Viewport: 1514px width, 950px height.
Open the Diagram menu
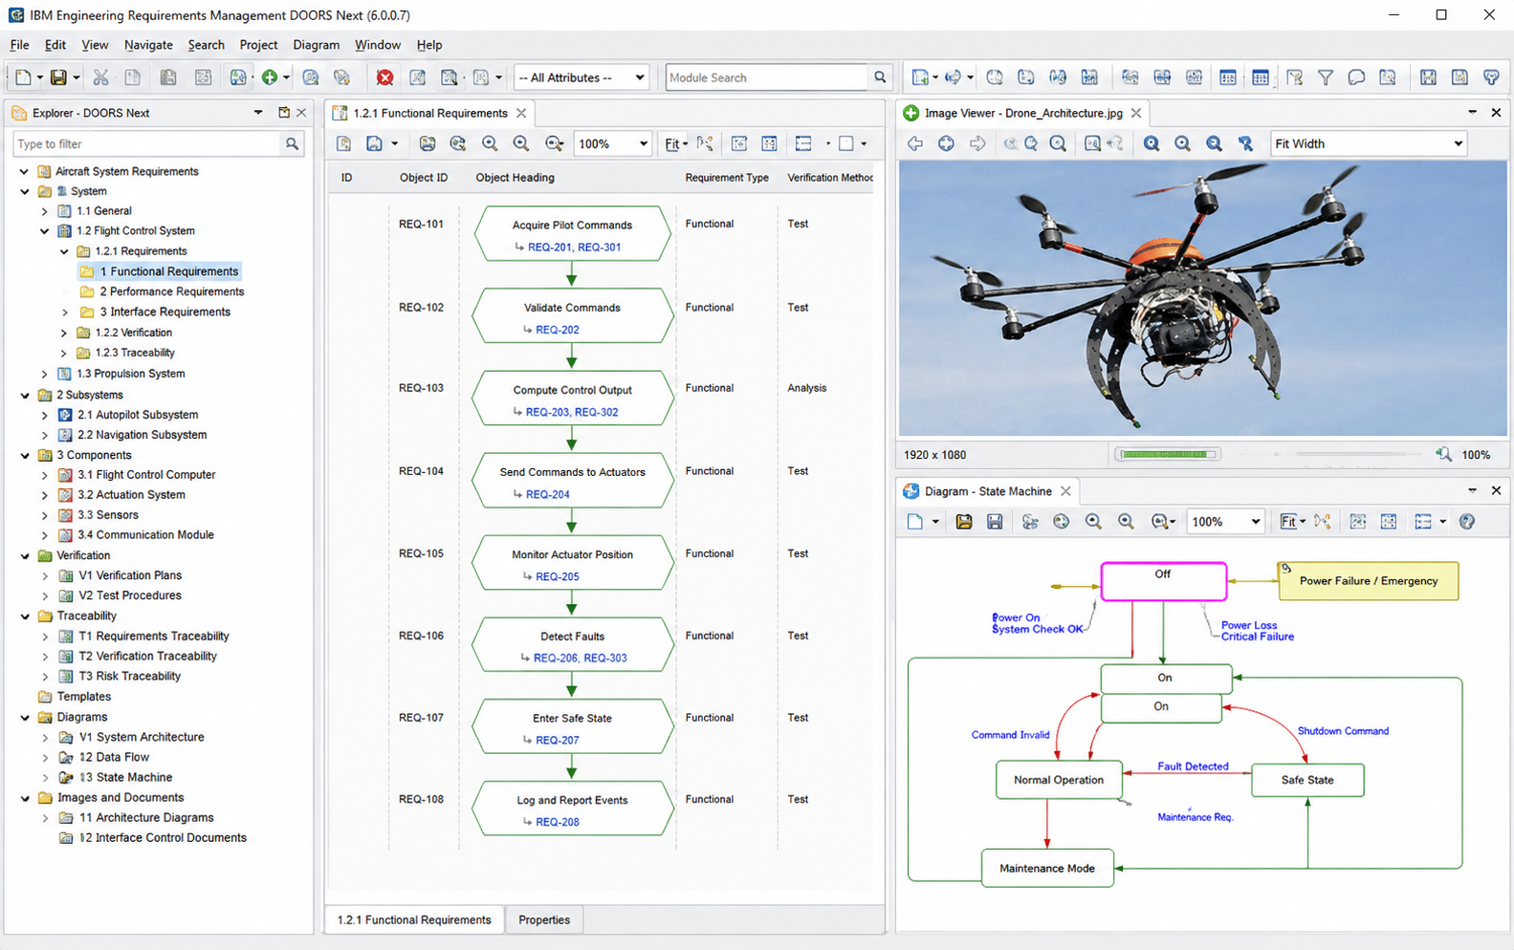click(x=316, y=45)
